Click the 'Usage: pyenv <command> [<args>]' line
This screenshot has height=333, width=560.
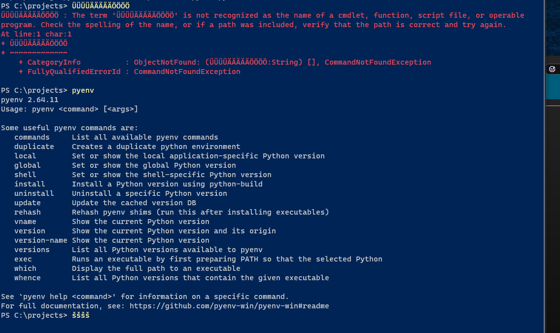[x=70, y=109]
